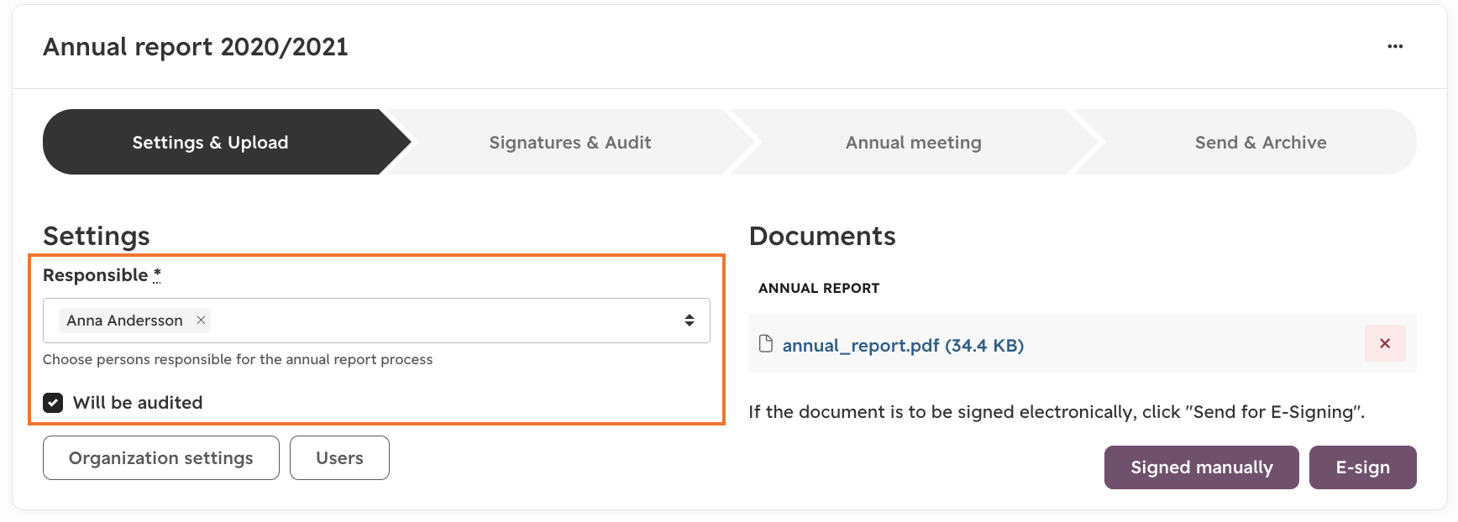Open Organization settings
Screen dimensions: 1458x522
pyautogui.click(x=161, y=458)
